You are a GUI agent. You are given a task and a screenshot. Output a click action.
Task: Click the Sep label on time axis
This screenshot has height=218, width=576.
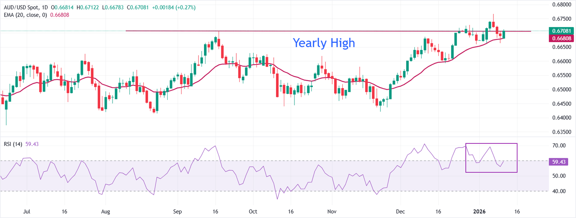pos(178,212)
